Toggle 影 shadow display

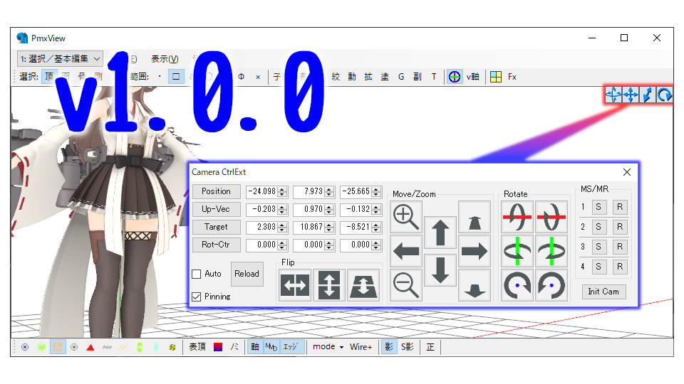coord(389,347)
